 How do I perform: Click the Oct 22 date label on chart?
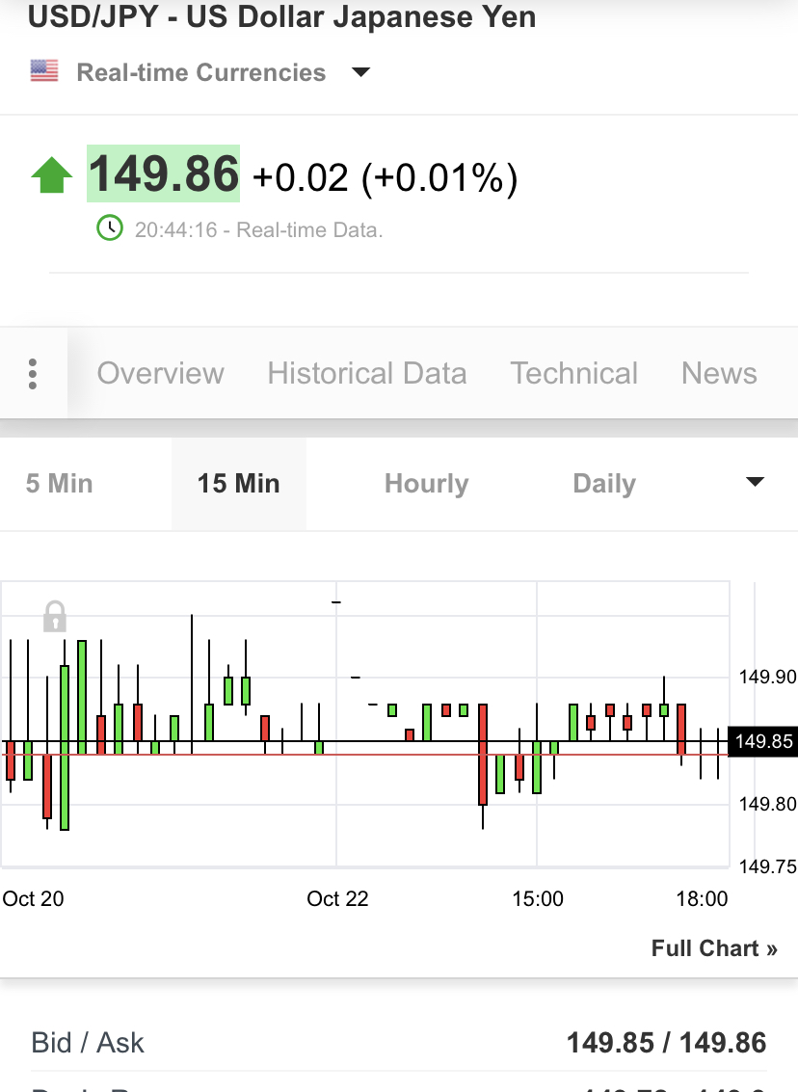(x=337, y=898)
